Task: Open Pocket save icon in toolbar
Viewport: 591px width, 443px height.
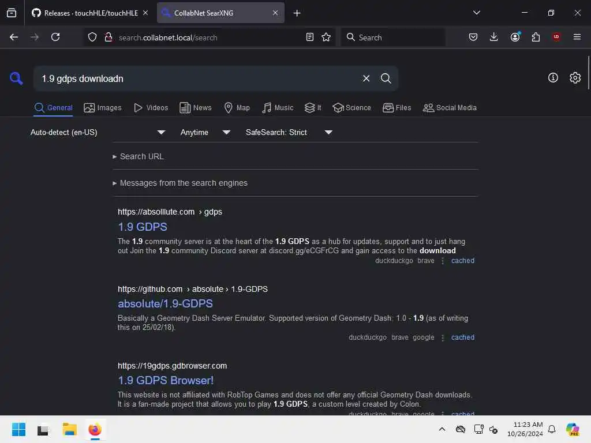Action: [x=473, y=37]
